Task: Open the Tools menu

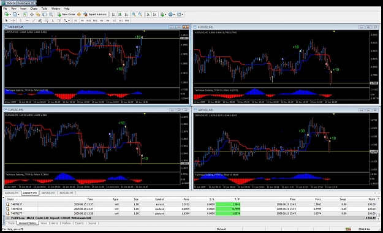Action: pyautogui.click(x=44, y=9)
